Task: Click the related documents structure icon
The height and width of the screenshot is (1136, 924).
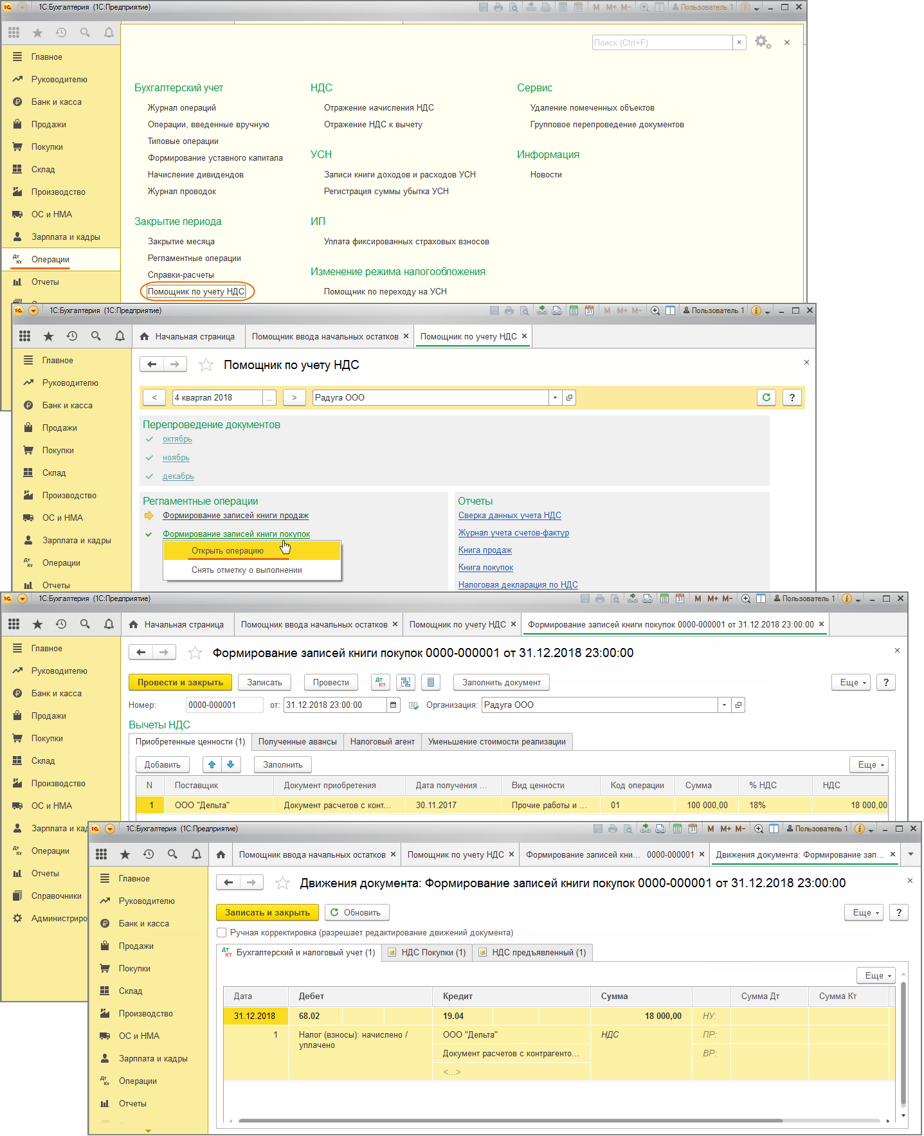Action: click(406, 682)
